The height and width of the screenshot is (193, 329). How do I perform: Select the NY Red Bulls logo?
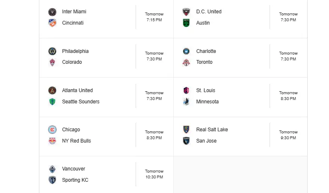click(x=52, y=141)
